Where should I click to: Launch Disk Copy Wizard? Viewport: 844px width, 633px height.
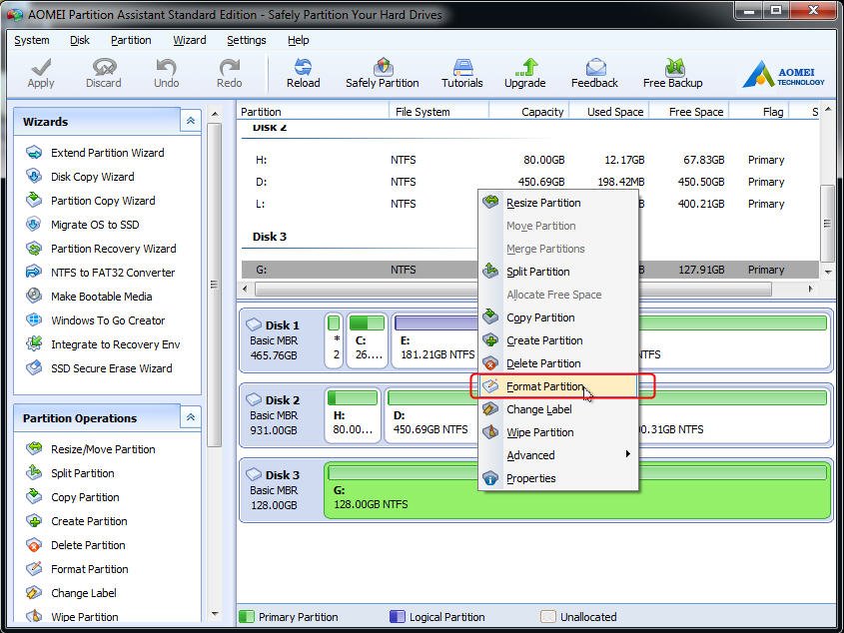click(80, 177)
